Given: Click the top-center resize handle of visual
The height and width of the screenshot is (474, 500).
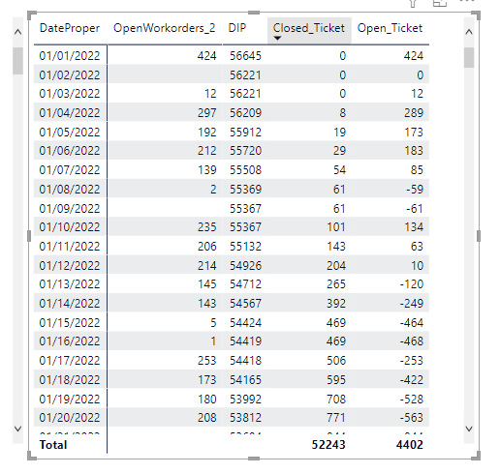Looking at the screenshot, I should point(254,13).
